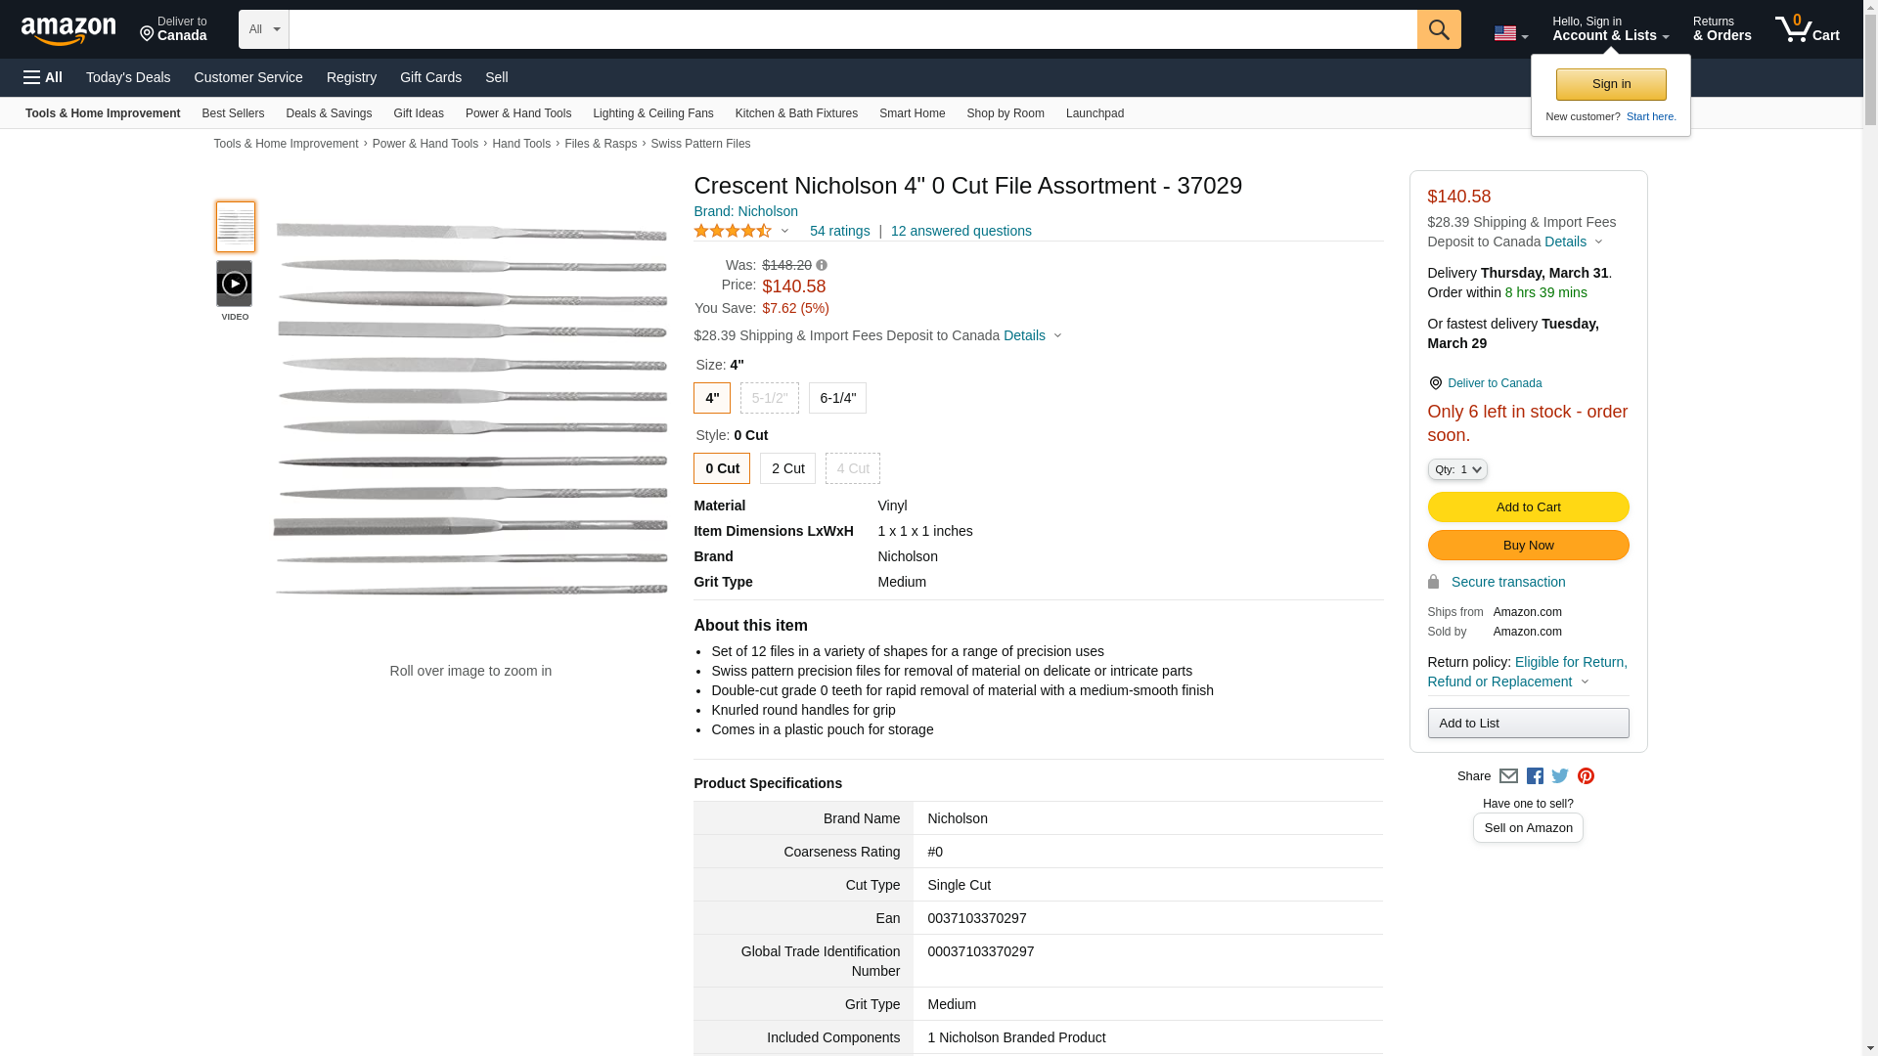Click the Amazon logo
1878x1056 pixels.
(x=68, y=30)
